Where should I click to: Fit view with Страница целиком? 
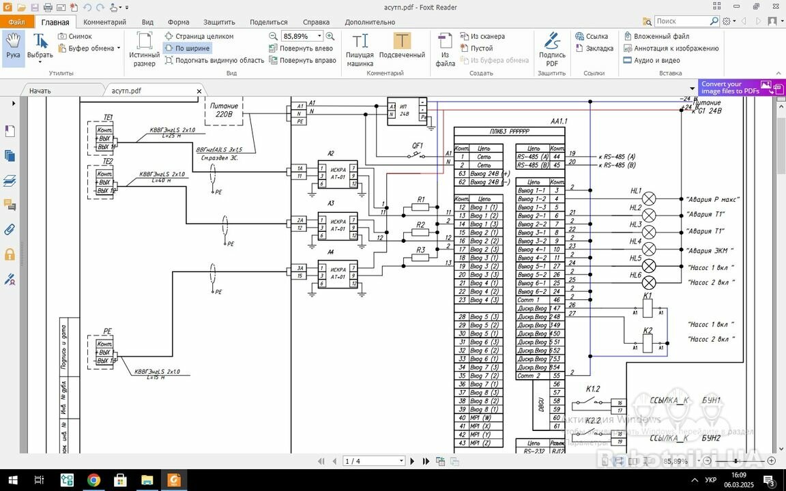199,36
